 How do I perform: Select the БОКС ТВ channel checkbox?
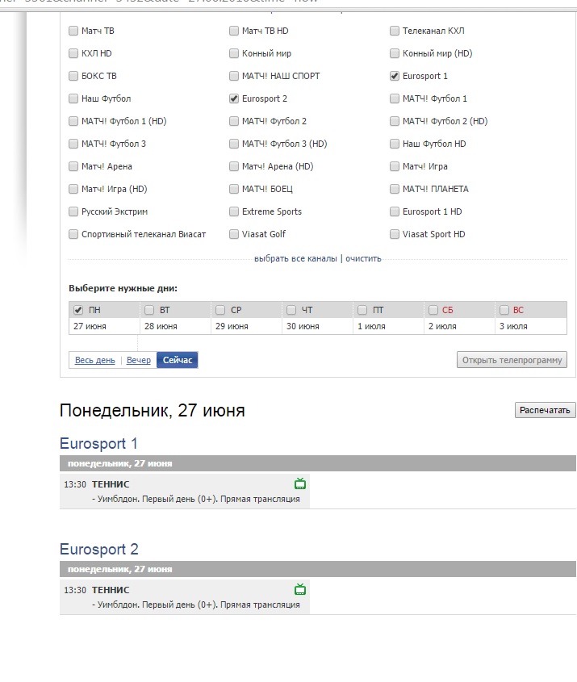(73, 76)
